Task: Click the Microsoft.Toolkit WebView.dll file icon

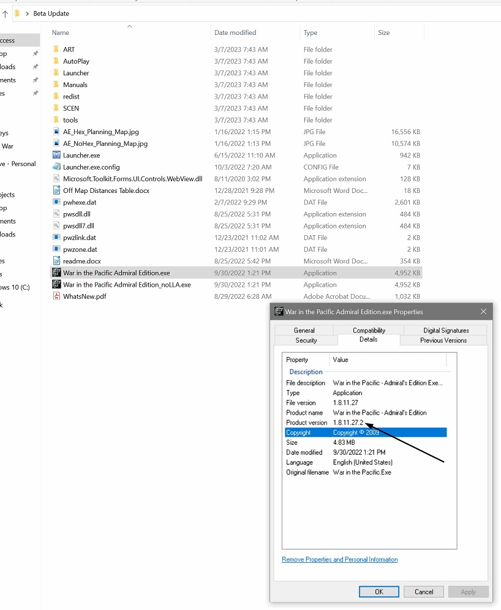Action: pyautogui.click(x=56, y=179)
